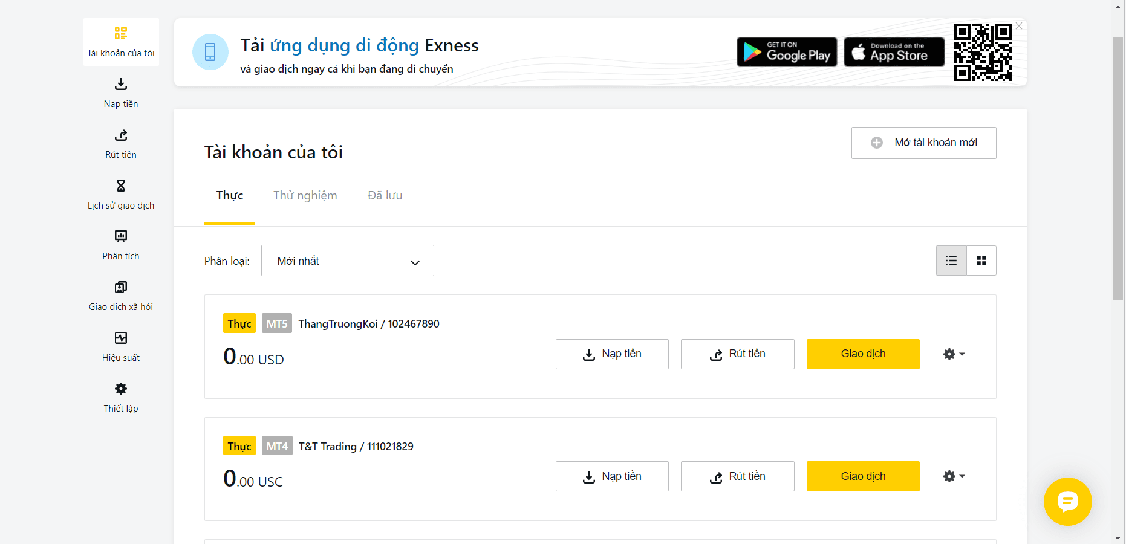
Task: Open Thiết lập gear in the sidebar
Action: pyautogui.click(x=121, y=389)
